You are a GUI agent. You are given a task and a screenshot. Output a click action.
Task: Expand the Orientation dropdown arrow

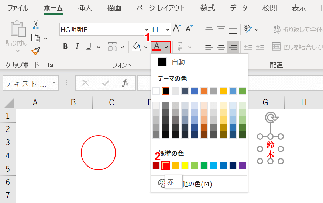256,29
